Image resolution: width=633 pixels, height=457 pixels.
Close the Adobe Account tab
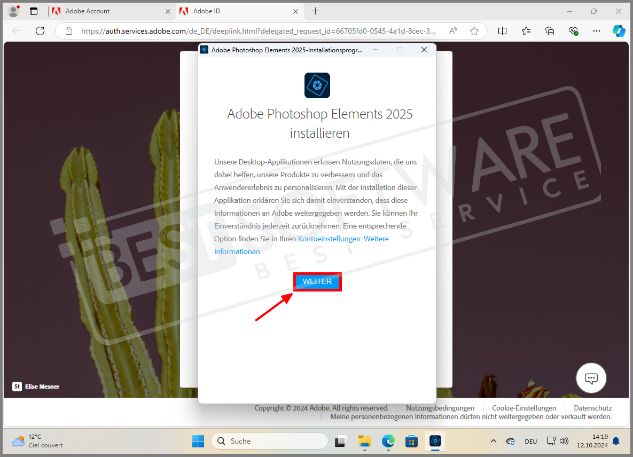click(168, 11)
